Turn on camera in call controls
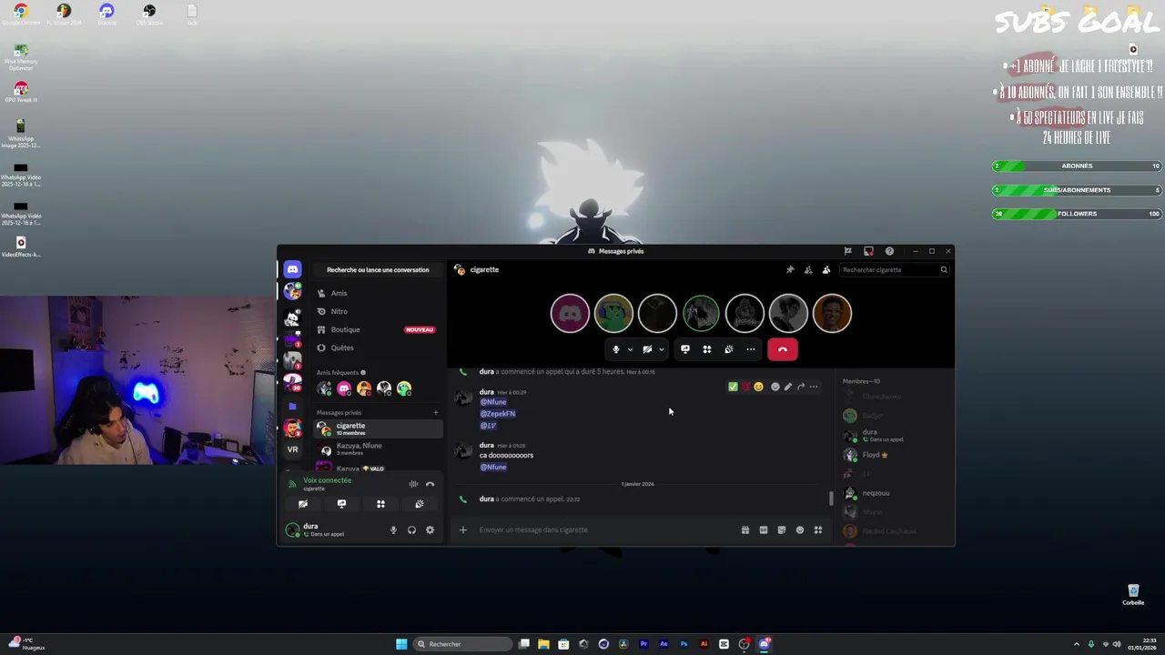 click(x=647, y=349)
